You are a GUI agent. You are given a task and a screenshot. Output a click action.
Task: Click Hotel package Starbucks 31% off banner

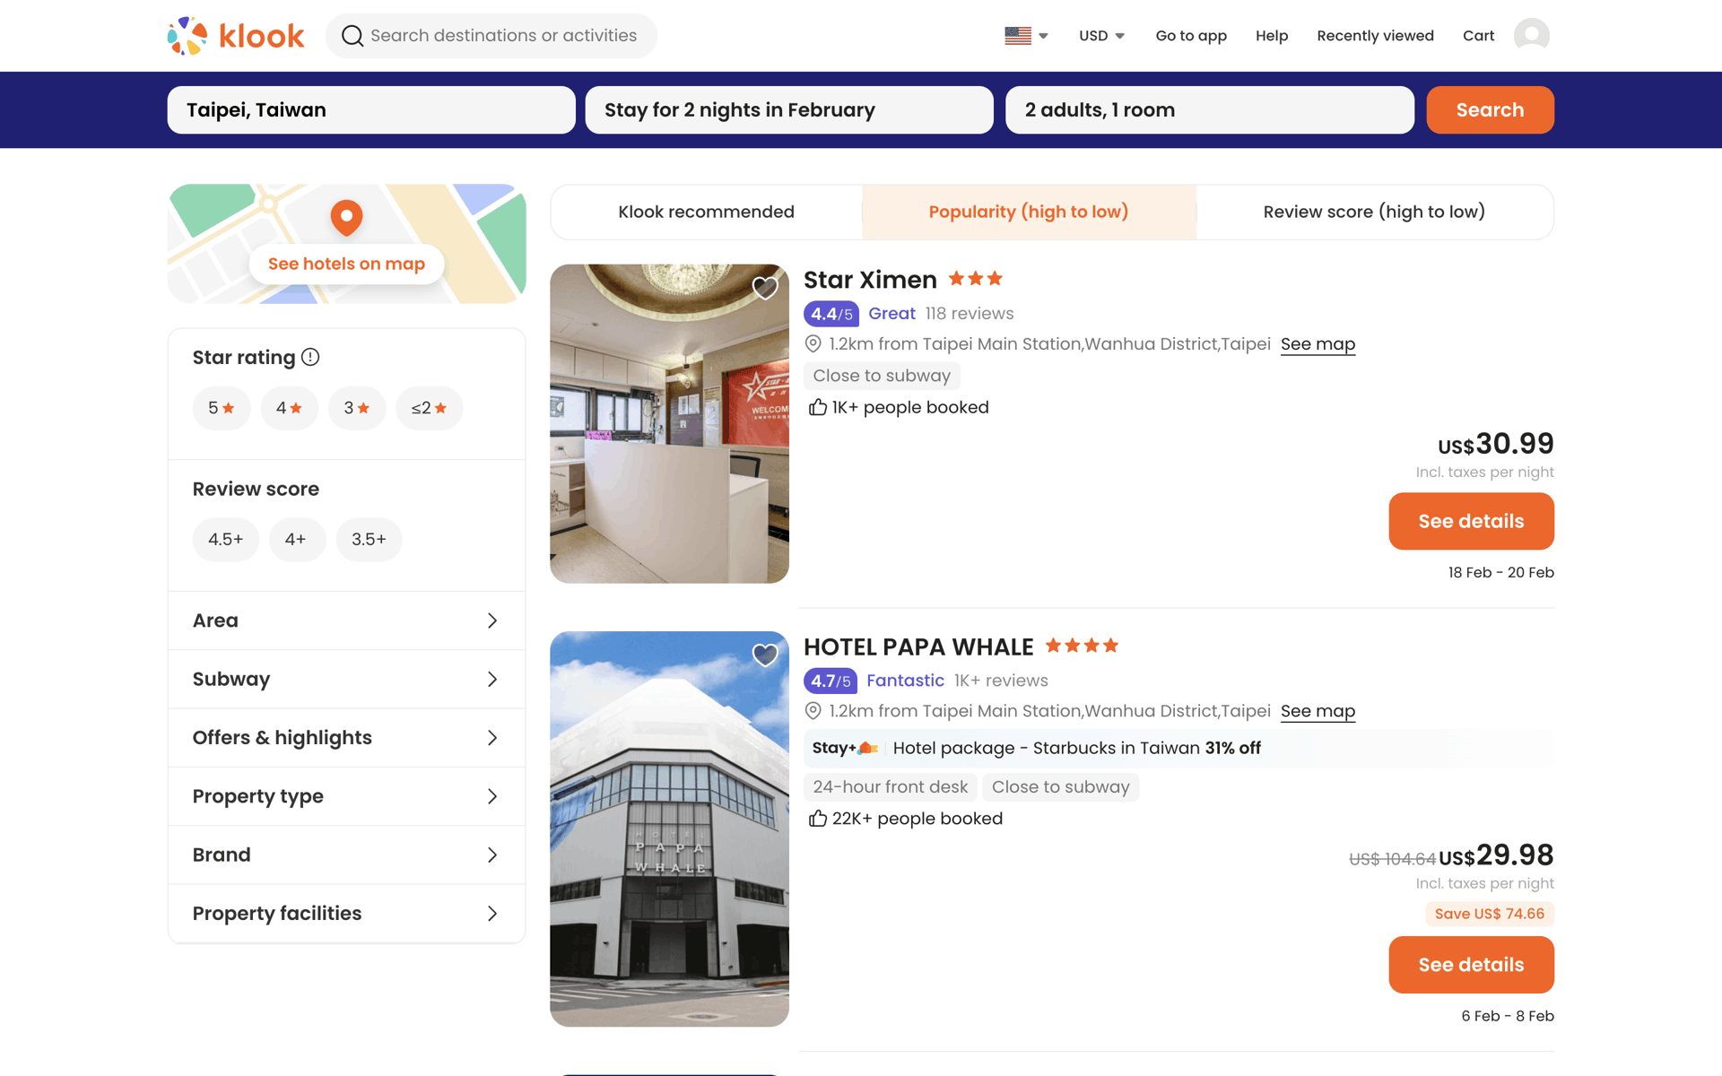coord(1178,748)
